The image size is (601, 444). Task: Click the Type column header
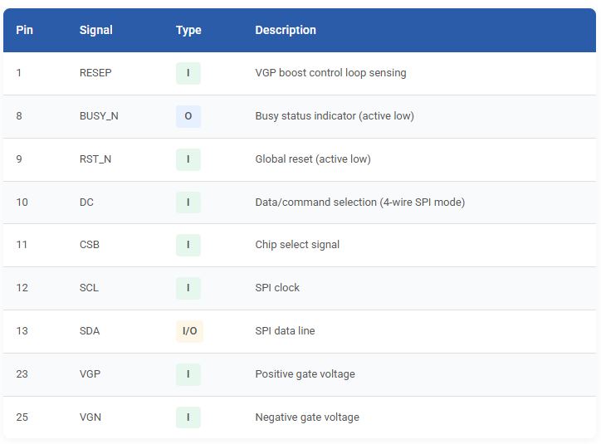click(x=188, y=30)
